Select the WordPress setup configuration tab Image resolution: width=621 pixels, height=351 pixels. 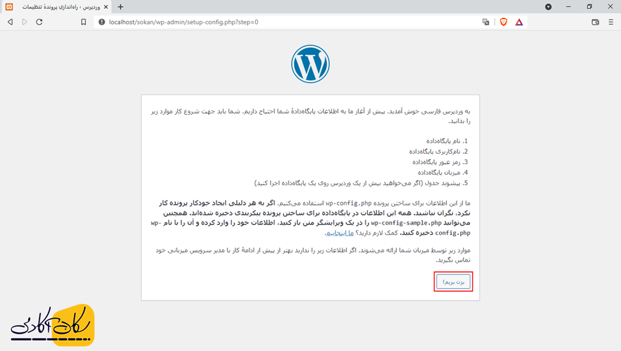click(57, 7)
